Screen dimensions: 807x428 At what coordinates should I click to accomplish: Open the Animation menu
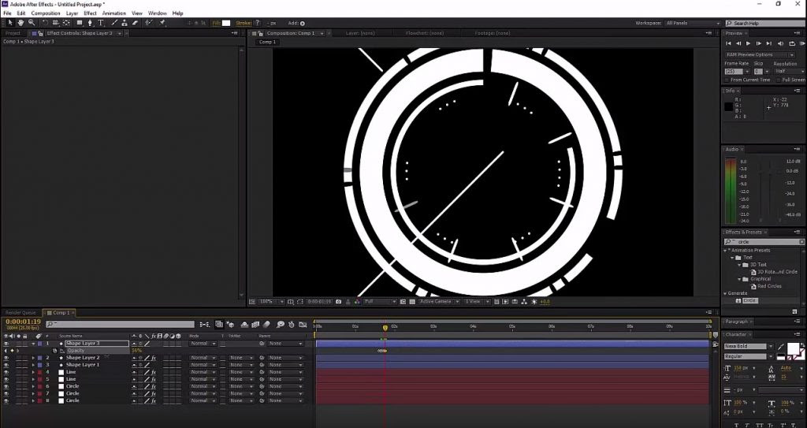tap(113, 13)
